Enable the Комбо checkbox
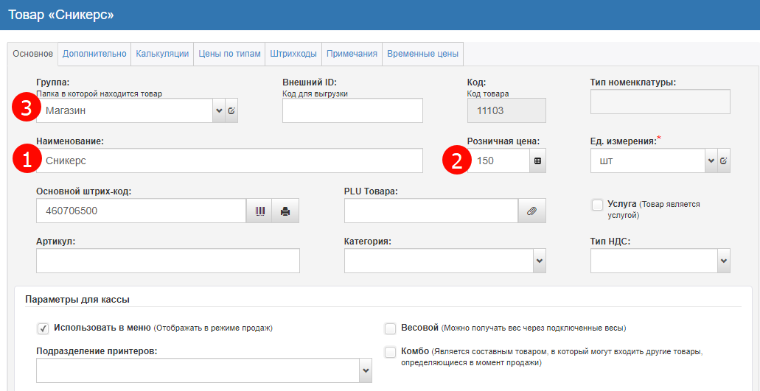 point(391,352)
